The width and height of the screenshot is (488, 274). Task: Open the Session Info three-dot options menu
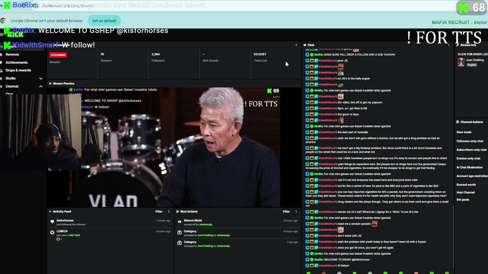coord(296,45)
